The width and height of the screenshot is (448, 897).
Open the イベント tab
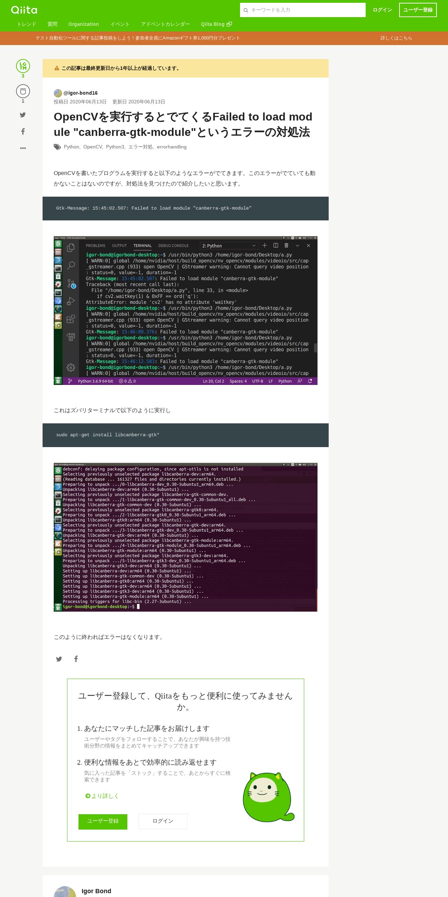click(120, 24)
